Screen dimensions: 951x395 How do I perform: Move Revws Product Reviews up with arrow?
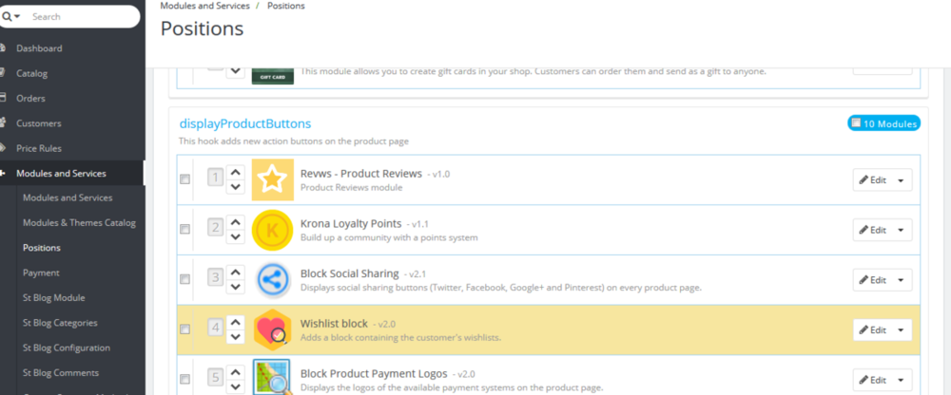click(x=237, y=172)
